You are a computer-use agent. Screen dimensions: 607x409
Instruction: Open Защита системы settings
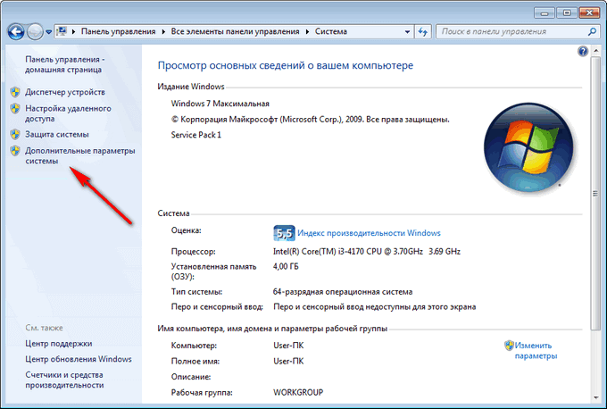[x=57, y=134]
